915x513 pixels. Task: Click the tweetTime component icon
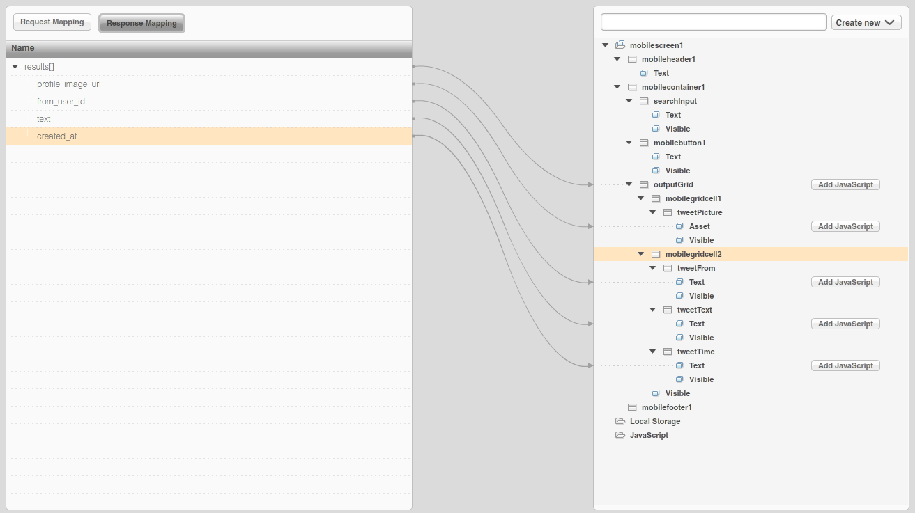pyautogui.click(x=668, y=352)
